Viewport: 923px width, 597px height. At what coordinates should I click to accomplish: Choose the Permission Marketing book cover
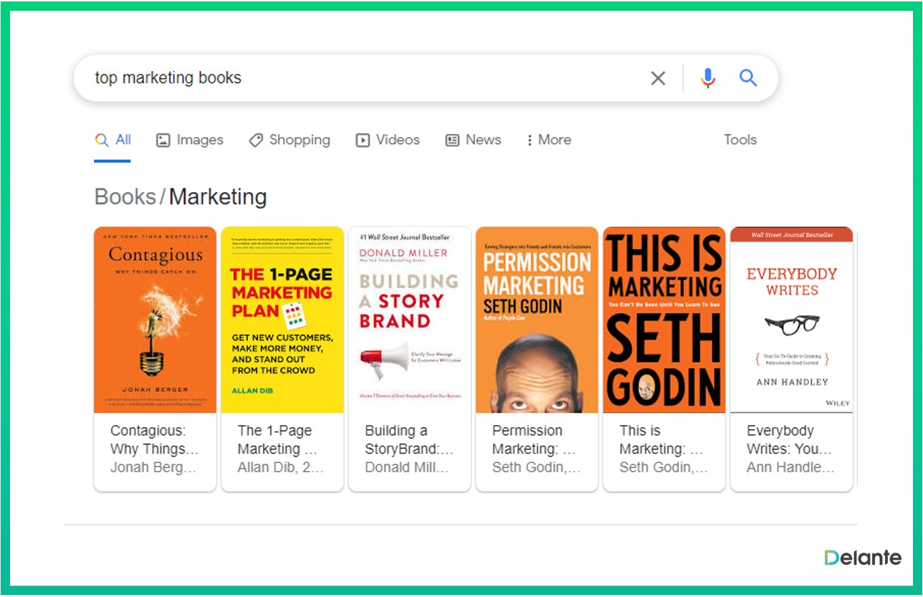pos(537,320)
